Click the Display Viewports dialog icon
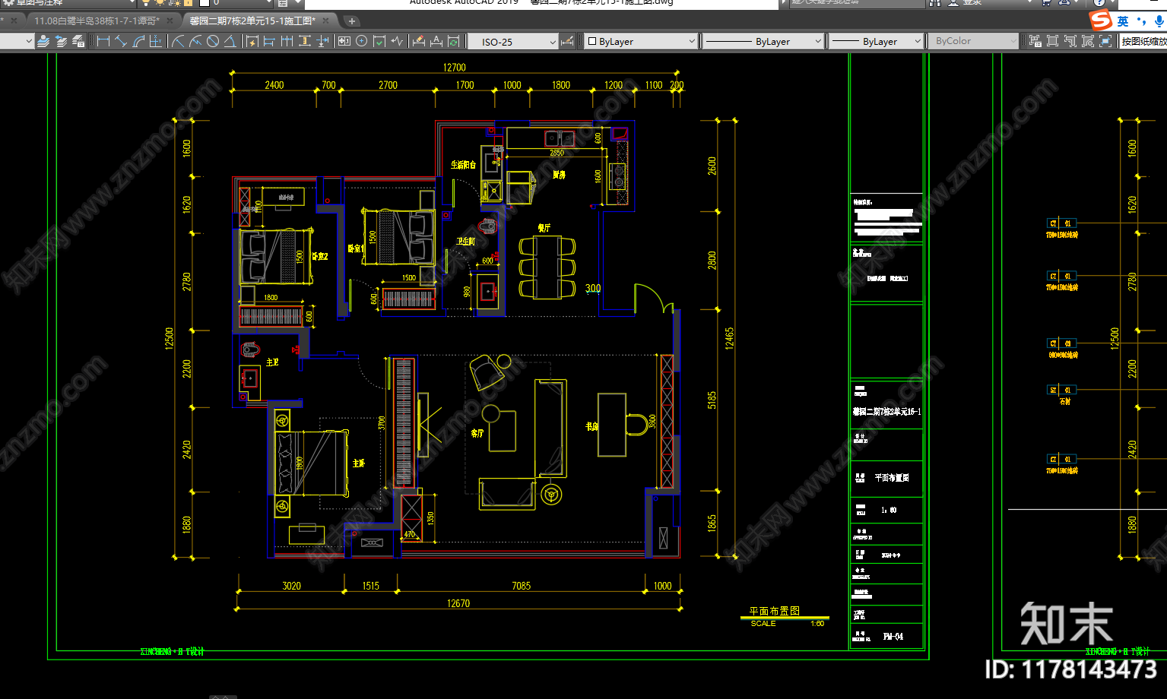1167x699 pixels. point(1035,41)
